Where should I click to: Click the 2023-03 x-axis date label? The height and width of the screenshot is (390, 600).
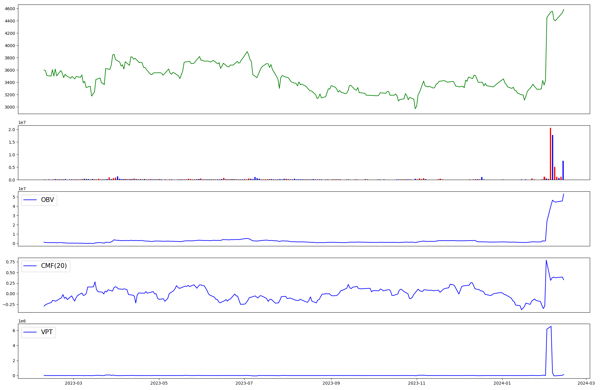(x=73, y=383)
